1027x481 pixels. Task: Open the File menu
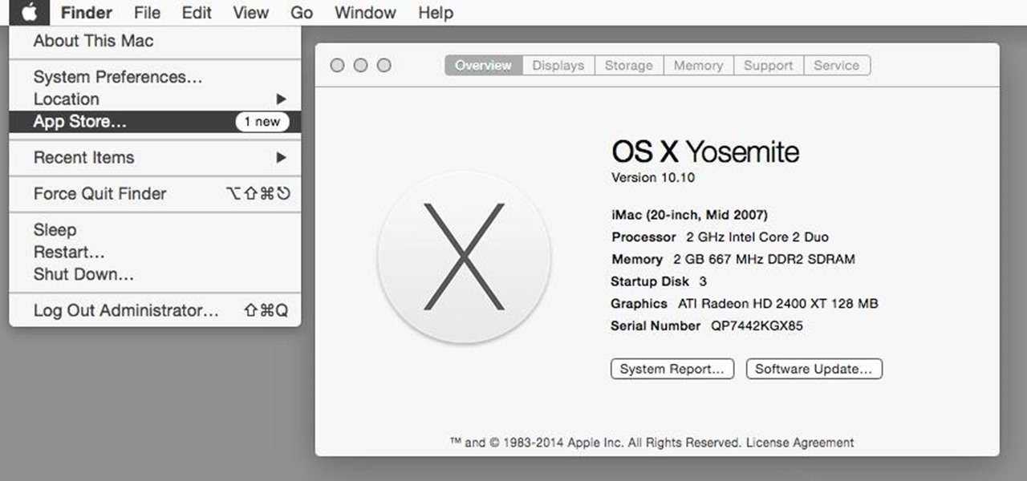point(147,13)
